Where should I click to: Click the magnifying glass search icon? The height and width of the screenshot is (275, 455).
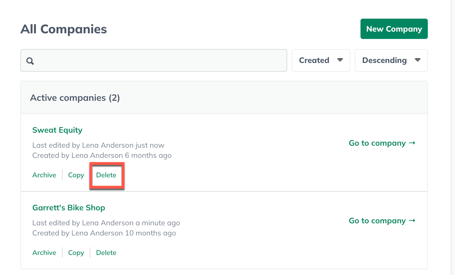click(x=30, y=61)
